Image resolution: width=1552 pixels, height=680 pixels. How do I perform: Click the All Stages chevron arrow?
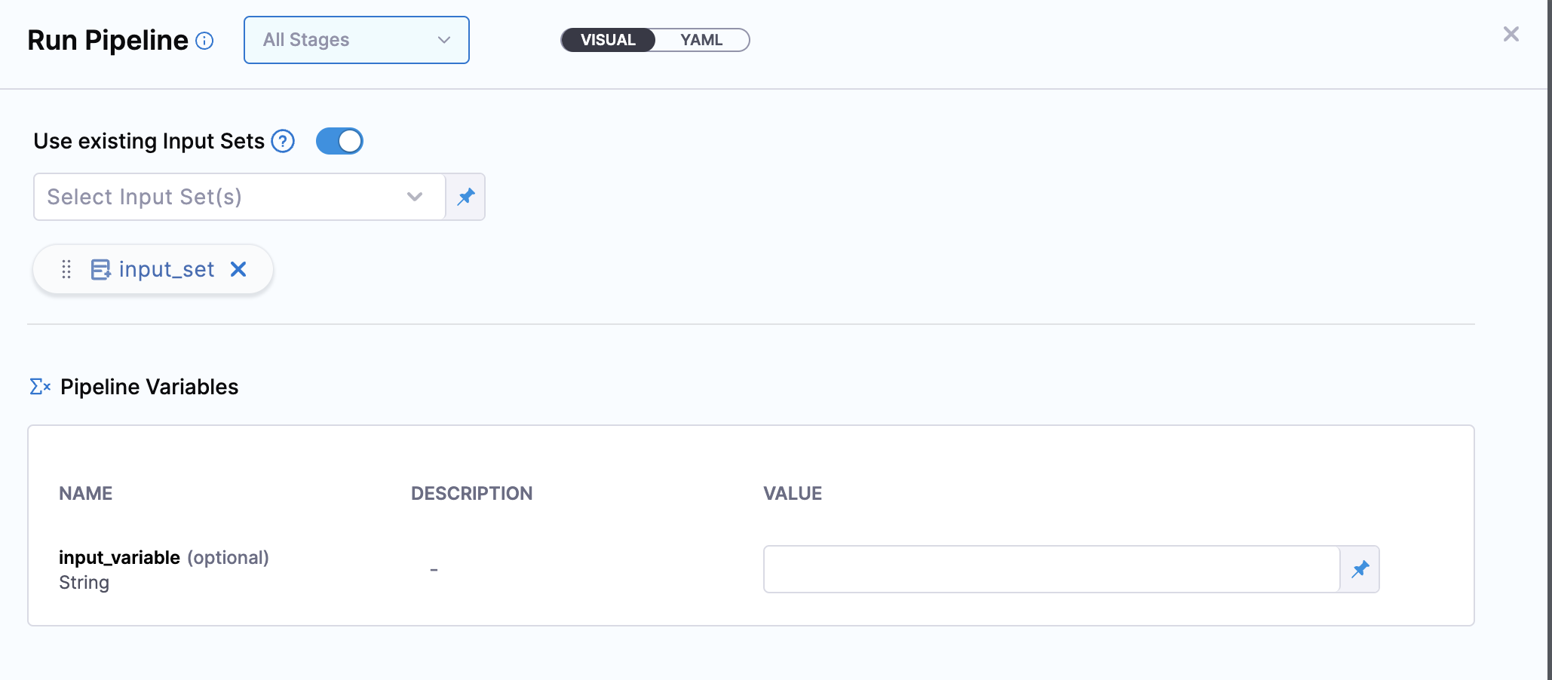coord(444,40)
